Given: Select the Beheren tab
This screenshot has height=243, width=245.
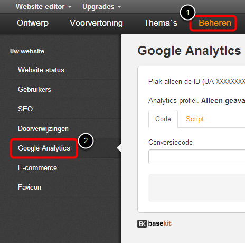Looking at the screenshot, I should pyautogui.click(x=215, y=23).
